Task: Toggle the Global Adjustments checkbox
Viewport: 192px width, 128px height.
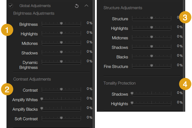Action: tap(11, 6)
